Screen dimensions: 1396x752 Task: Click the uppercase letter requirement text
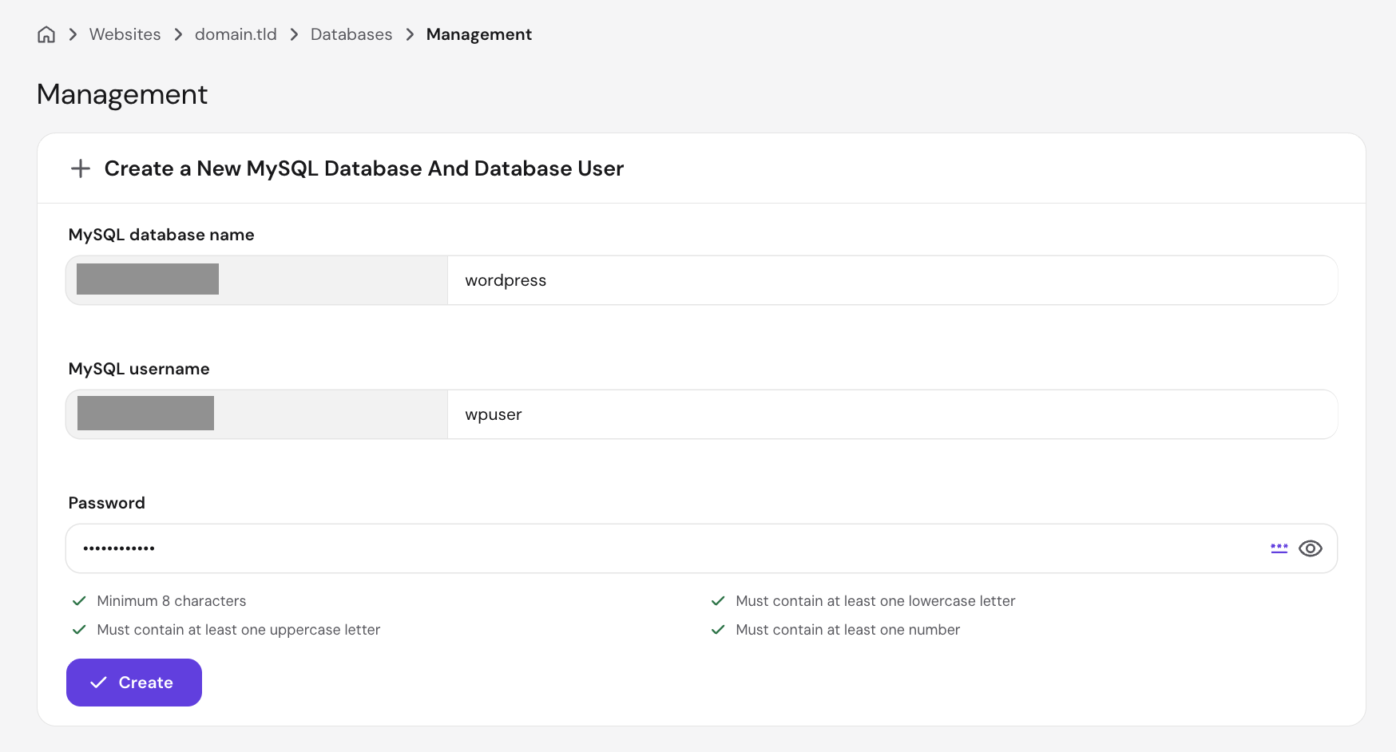pyautogui.click(x=239, y=630)
